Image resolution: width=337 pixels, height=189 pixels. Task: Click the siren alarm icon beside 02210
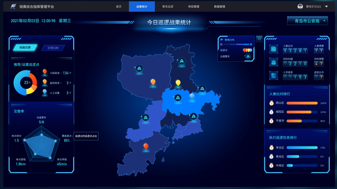coord(274,62)
